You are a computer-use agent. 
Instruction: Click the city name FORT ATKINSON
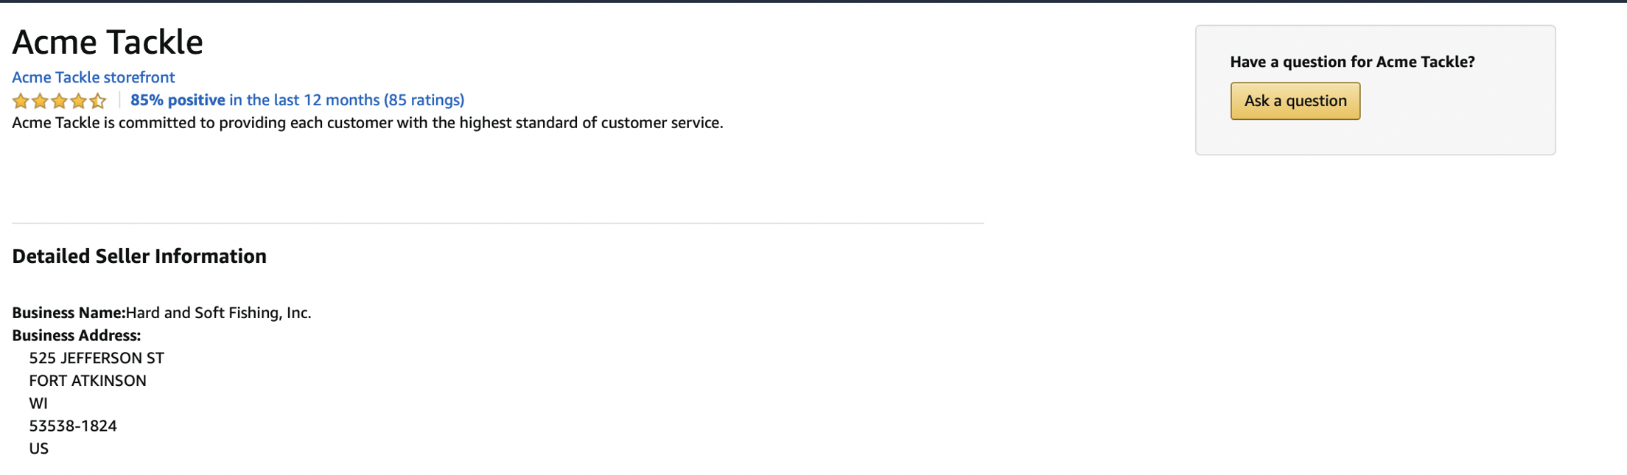point(87,381)
